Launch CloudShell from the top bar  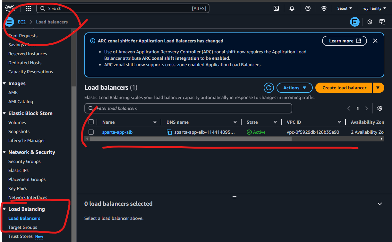pyautogui.click(x=276, y=8)
